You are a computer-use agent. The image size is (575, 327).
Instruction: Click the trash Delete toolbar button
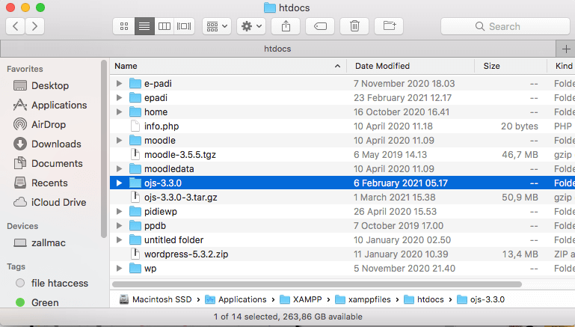[354, 26]
